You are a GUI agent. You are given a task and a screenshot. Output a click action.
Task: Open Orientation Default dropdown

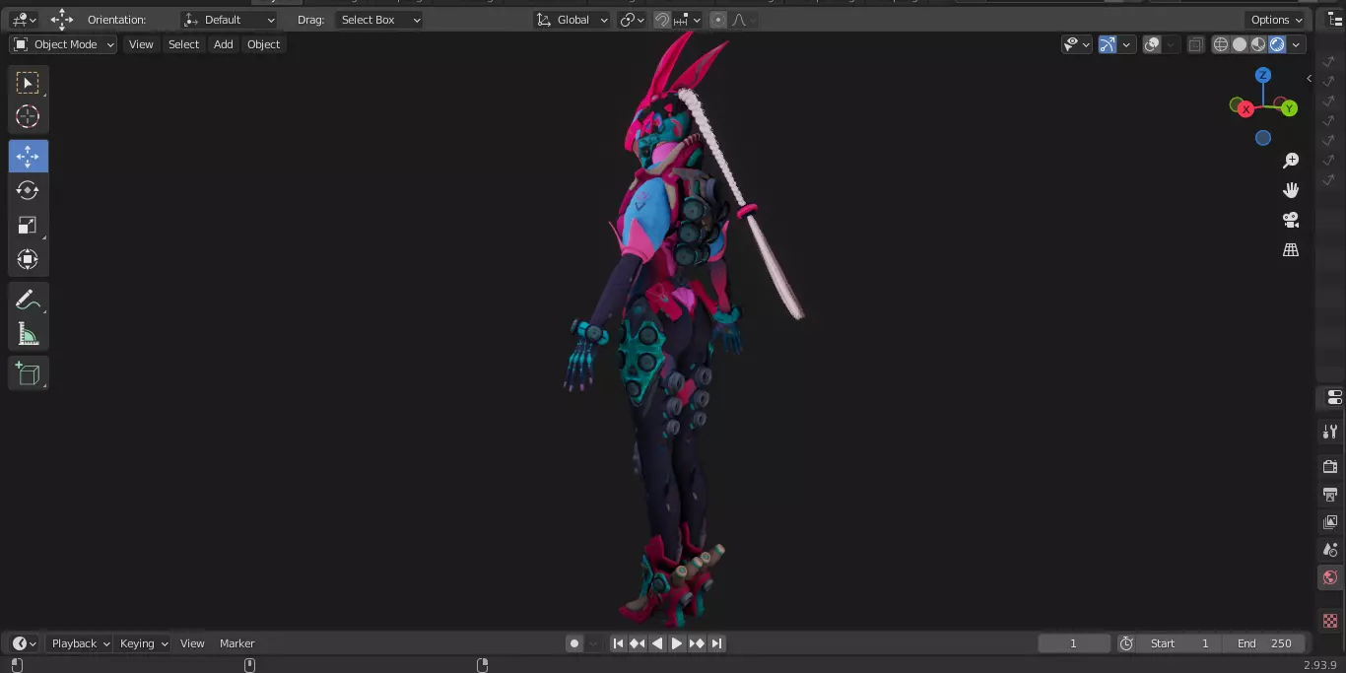[230, 20]
